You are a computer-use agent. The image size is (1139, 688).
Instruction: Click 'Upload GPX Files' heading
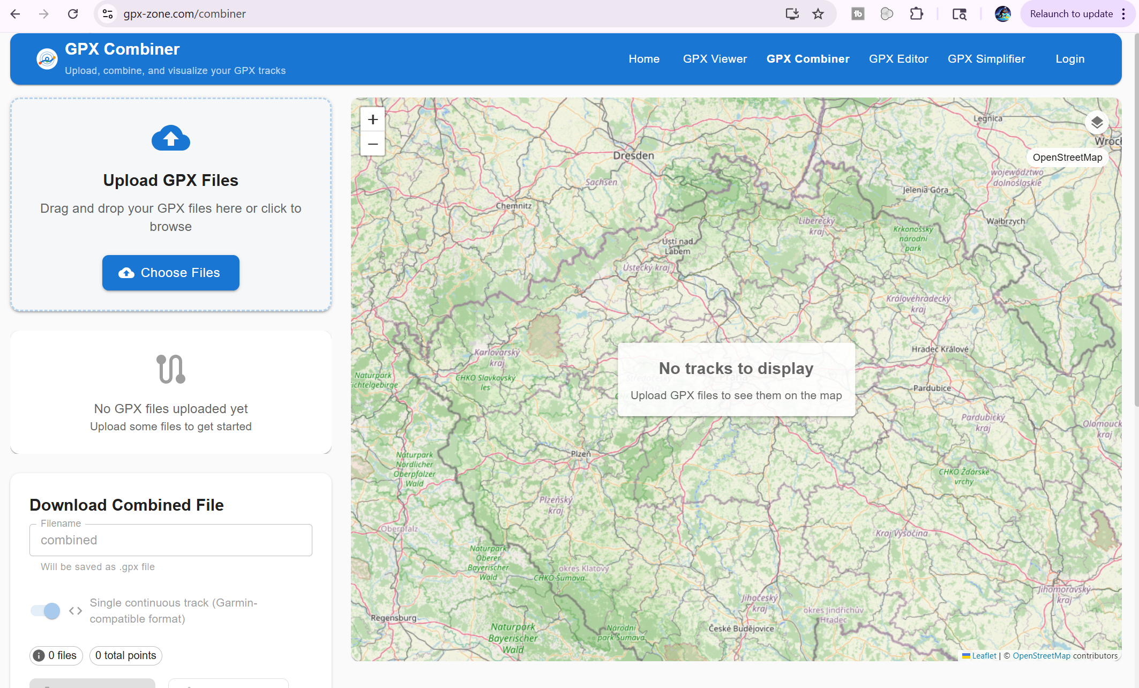(x=171, y=181)
